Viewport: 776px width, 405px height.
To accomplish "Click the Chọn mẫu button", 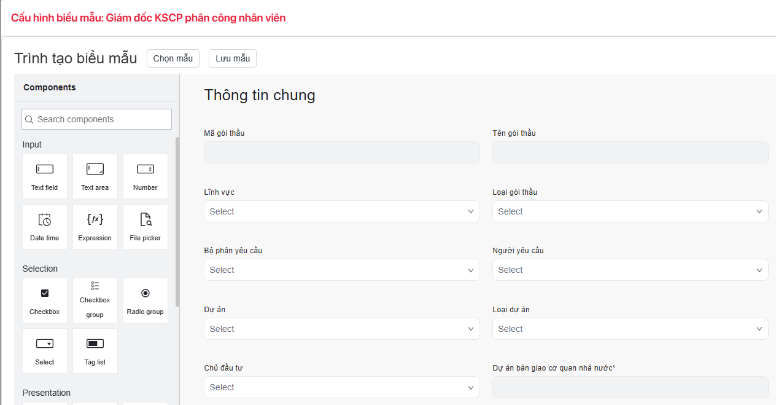I will tap(173, 58).
